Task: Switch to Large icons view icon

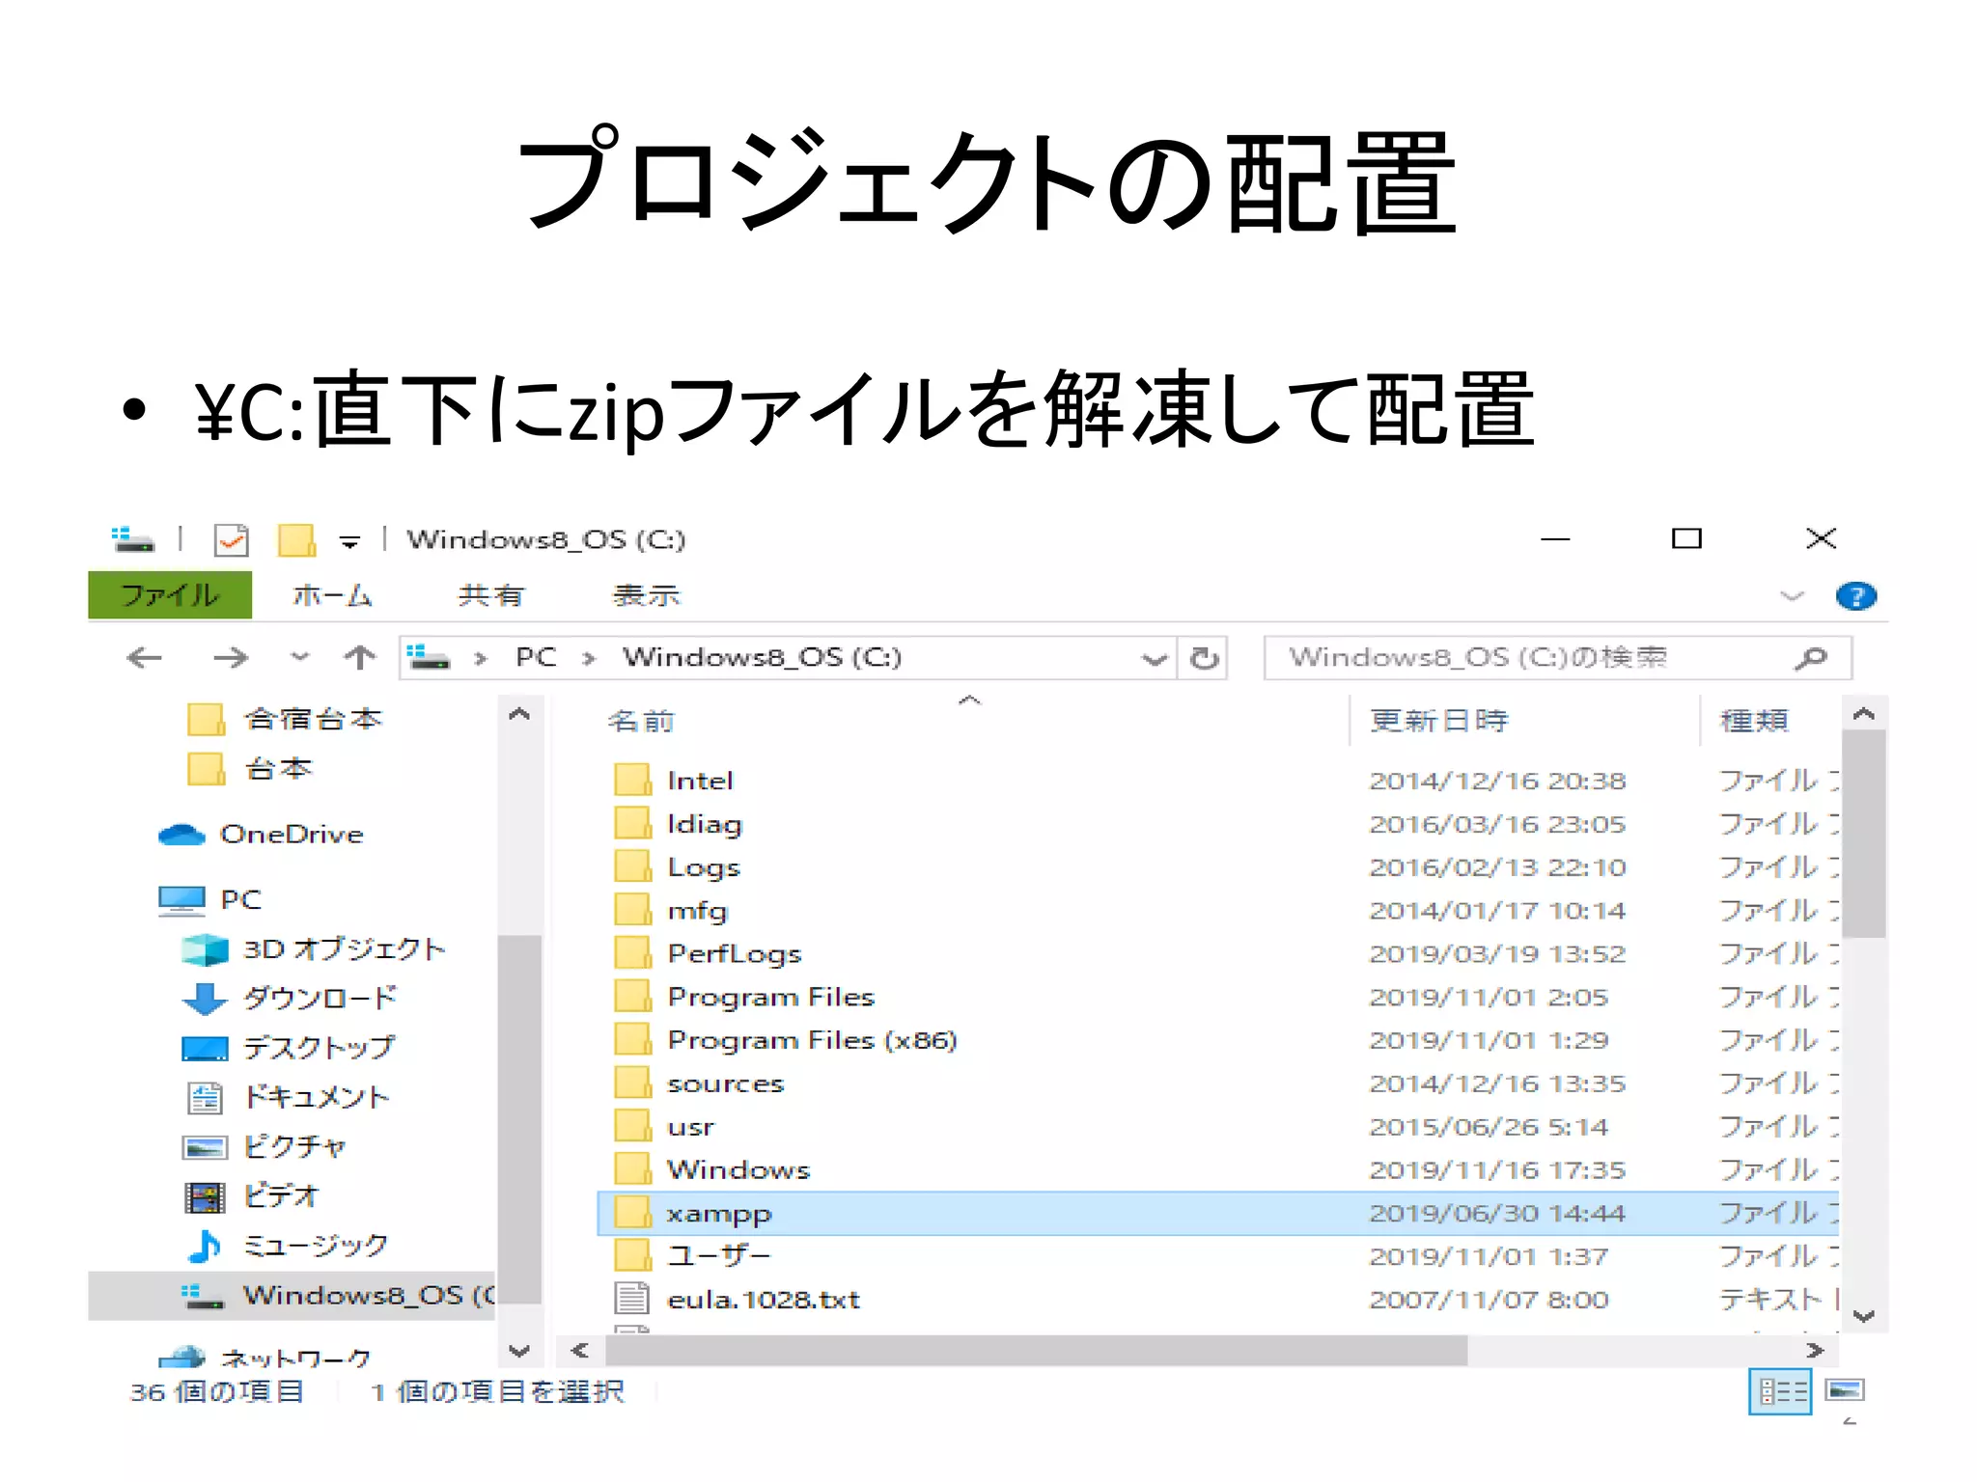Action: click(x=1845, y=1391)
